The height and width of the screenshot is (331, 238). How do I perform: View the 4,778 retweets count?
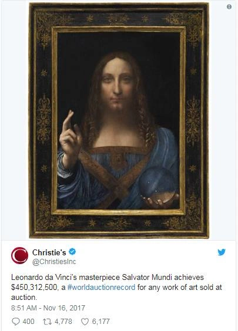tap(63, 322)
